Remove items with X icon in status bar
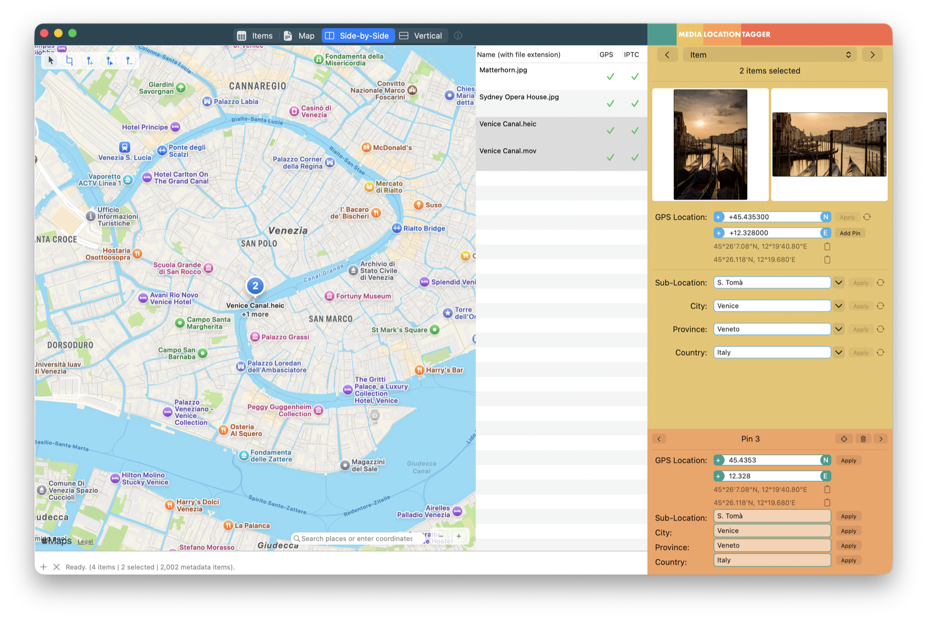The image size is (927, 620). [57, 567]
